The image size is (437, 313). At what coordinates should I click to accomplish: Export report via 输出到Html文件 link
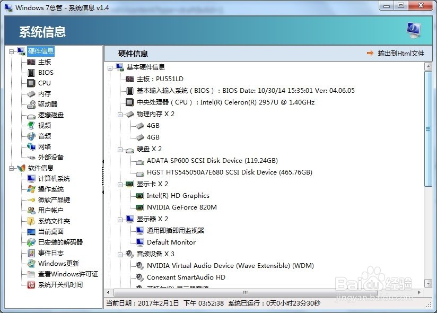tap(401, 53)
